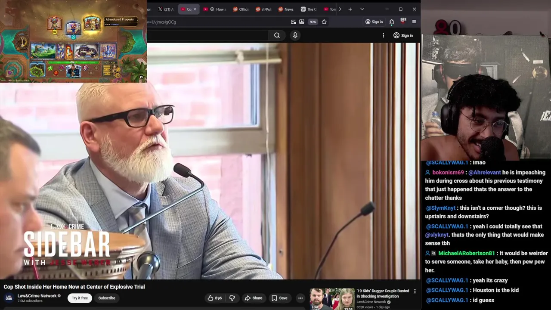Open the Law&Crime Network channel name
Image resolution: width=551 pixels, height=310 pixels.
point(37,296)
